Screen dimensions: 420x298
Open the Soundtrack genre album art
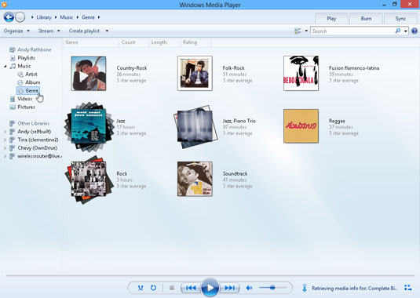click(195, 179)
